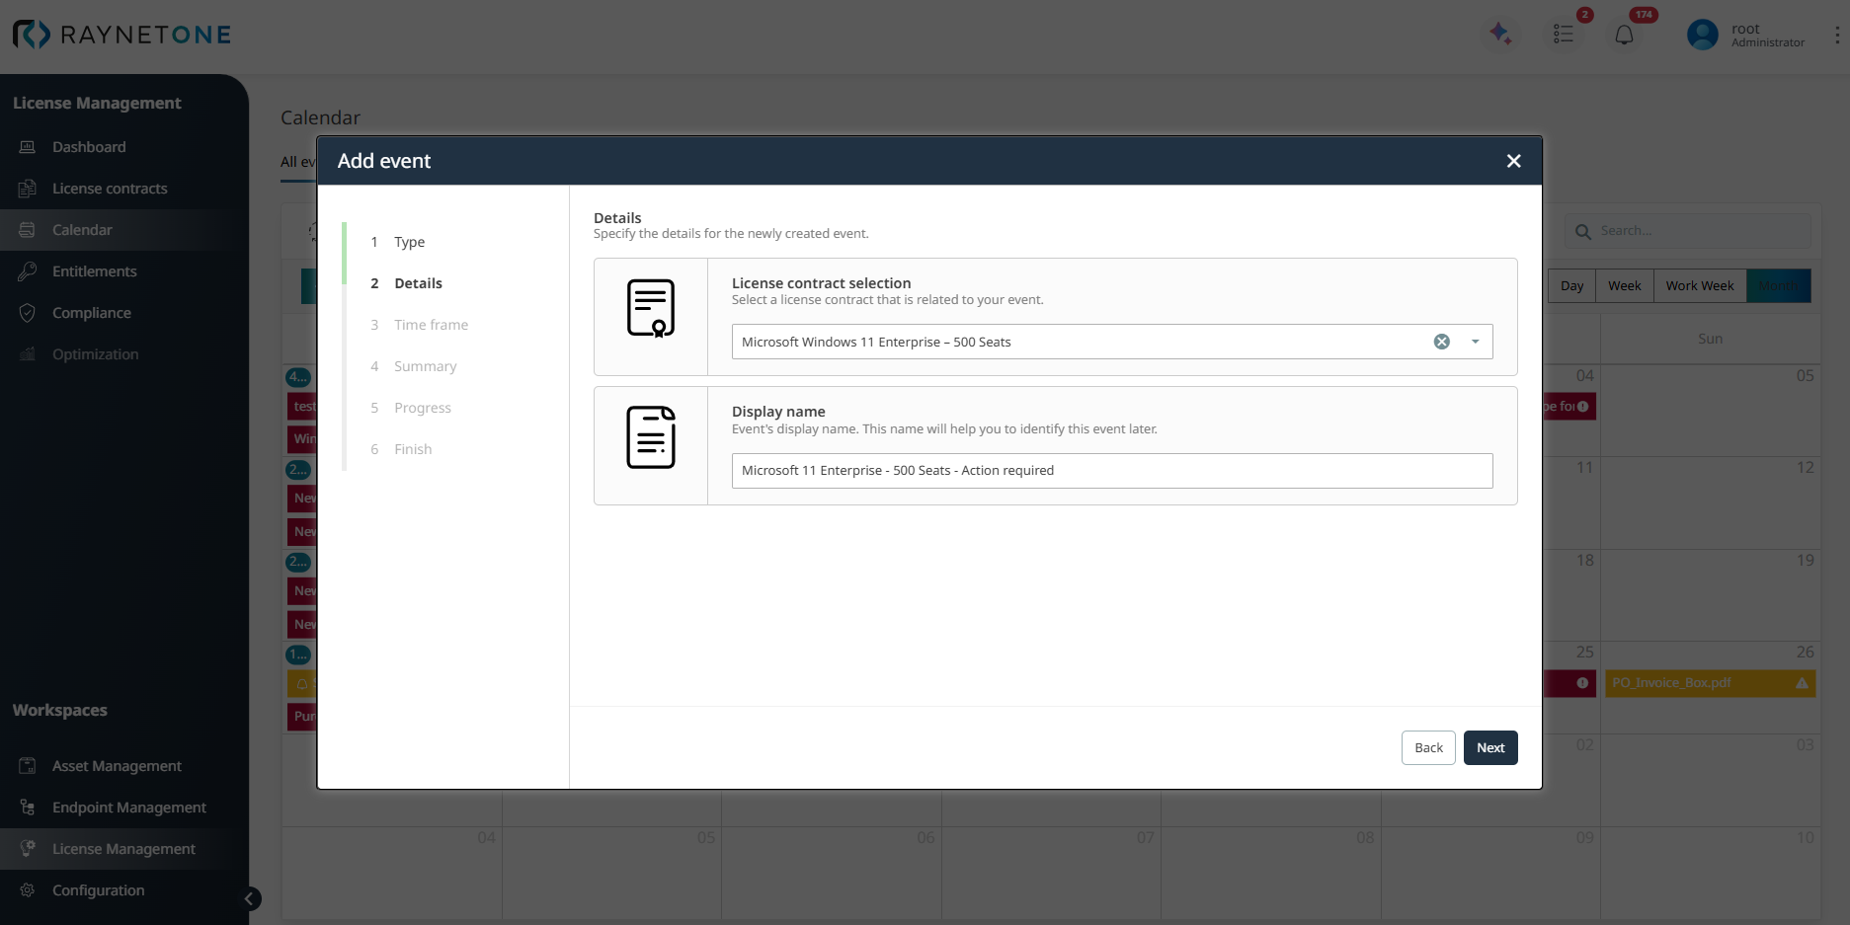The image size is (1850, 925).
Task: Switch calendar to Work Week view
Action: [x=1699, y=286]
